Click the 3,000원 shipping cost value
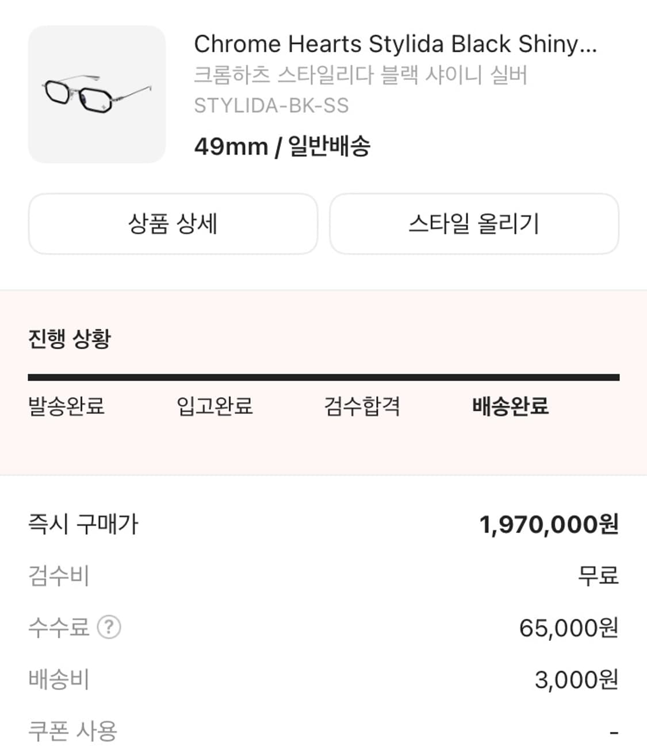Screen dimensions: 647x752 [576, 680]
